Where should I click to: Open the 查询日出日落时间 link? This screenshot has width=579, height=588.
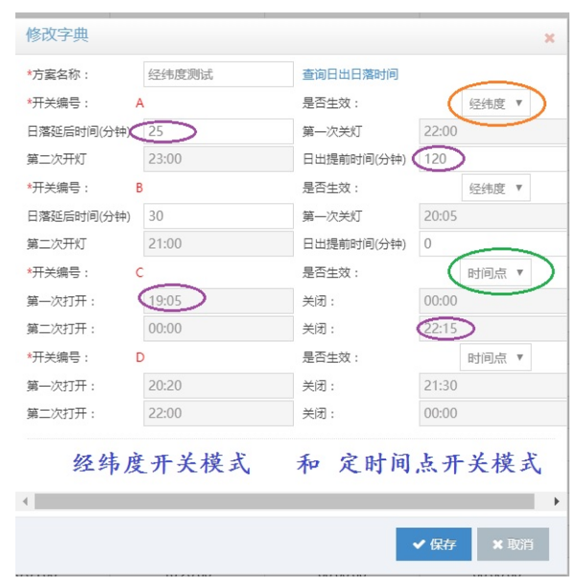pos(350,75)
